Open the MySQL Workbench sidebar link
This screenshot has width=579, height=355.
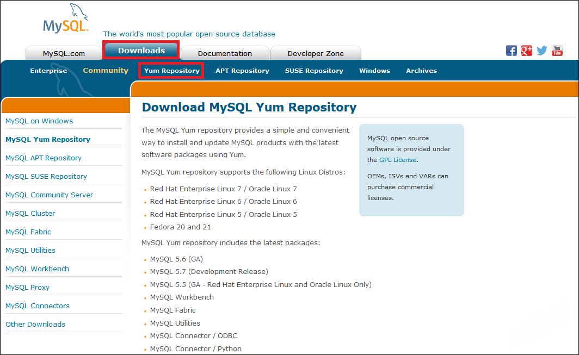point(38,269)
